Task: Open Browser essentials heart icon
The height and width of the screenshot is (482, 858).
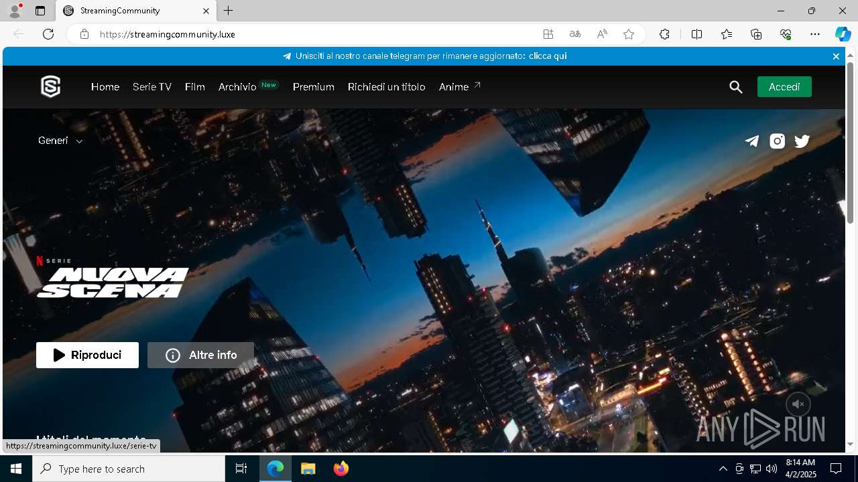Action: [x=786, y=34]
